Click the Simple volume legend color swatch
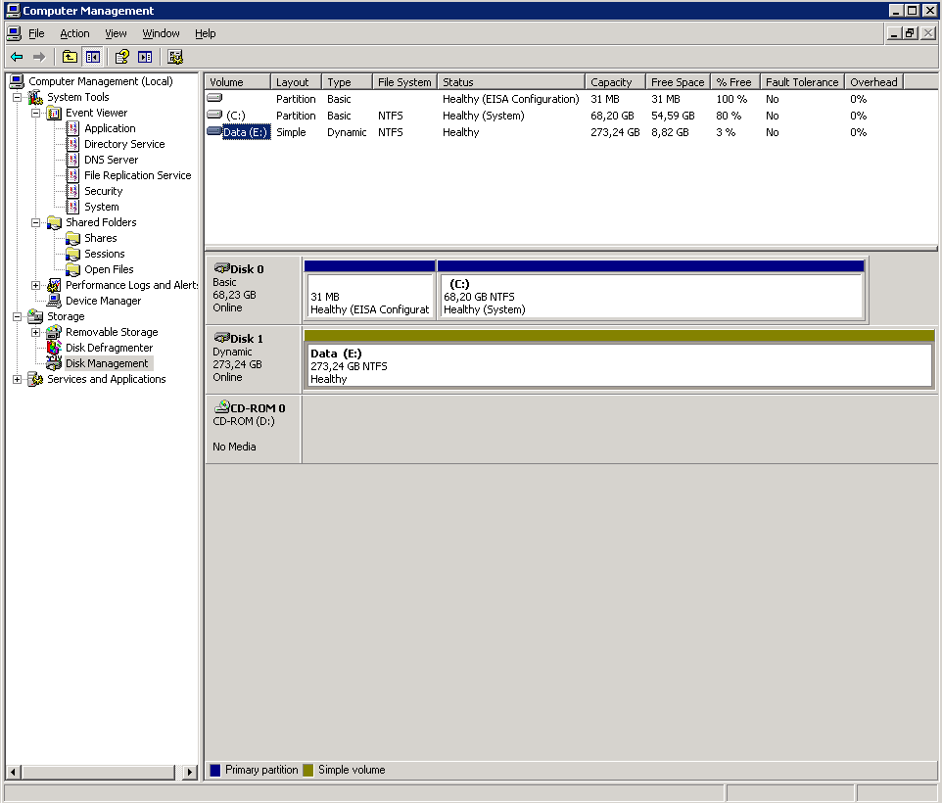The image size is (942, 803). (308, 770)
